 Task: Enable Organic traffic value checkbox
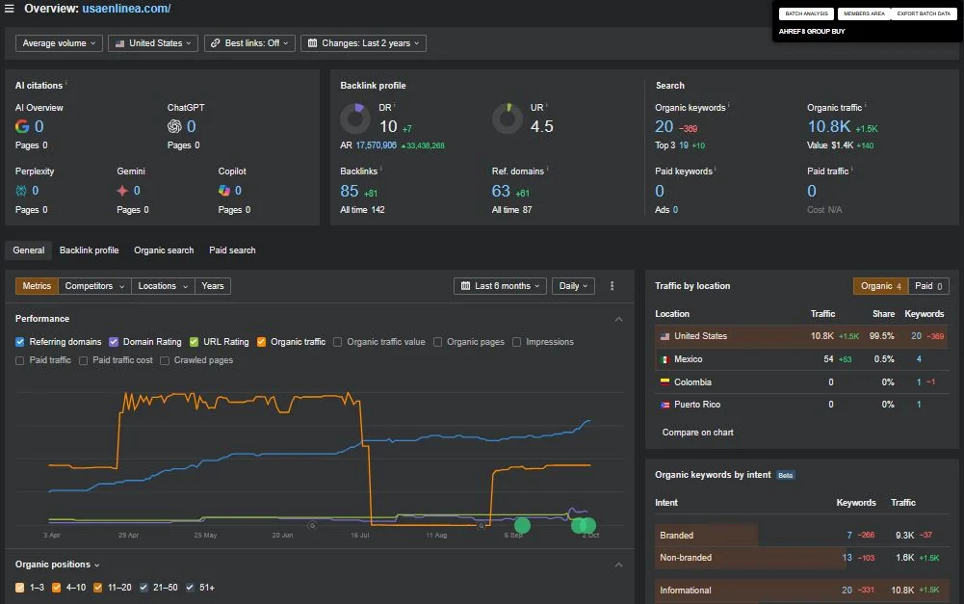[x=337, y=342]
